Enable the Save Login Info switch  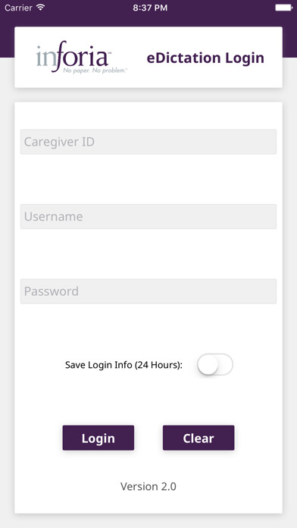pos(215,364)
